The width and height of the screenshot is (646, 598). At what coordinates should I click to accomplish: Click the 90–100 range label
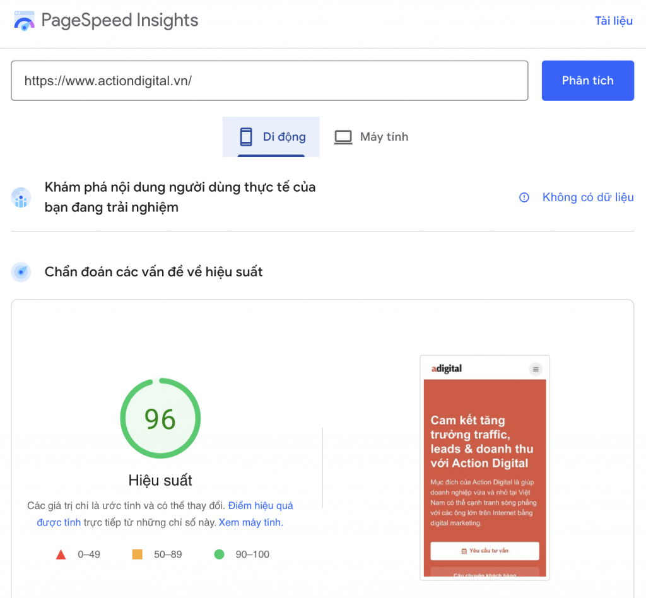point(252,554)
